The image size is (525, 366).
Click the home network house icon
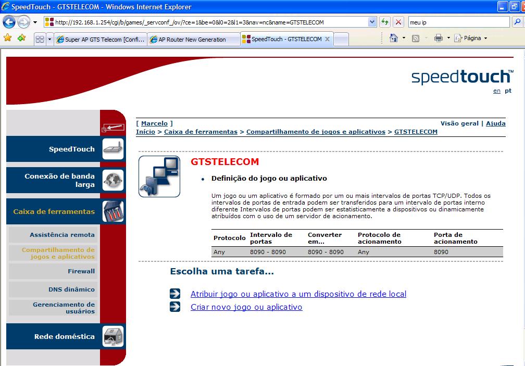113,336
